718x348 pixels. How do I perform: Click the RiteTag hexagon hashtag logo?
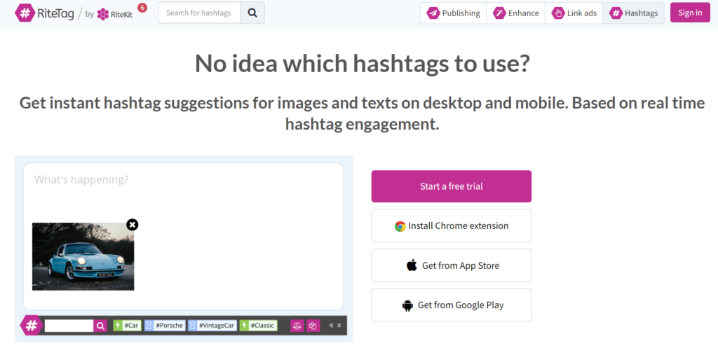pos(26,13)
